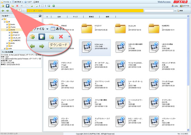Image resolution: width=191 pixels, height=135 pixels.
Task: Expand the yuka folder tree node
Action: point(4,48)
